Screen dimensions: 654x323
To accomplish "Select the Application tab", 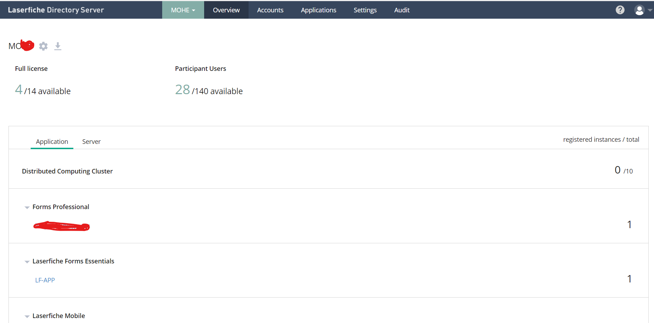I will click(x=52, y=141).
